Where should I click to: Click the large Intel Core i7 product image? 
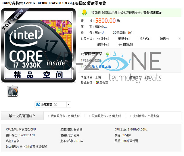tap(38, 45)
